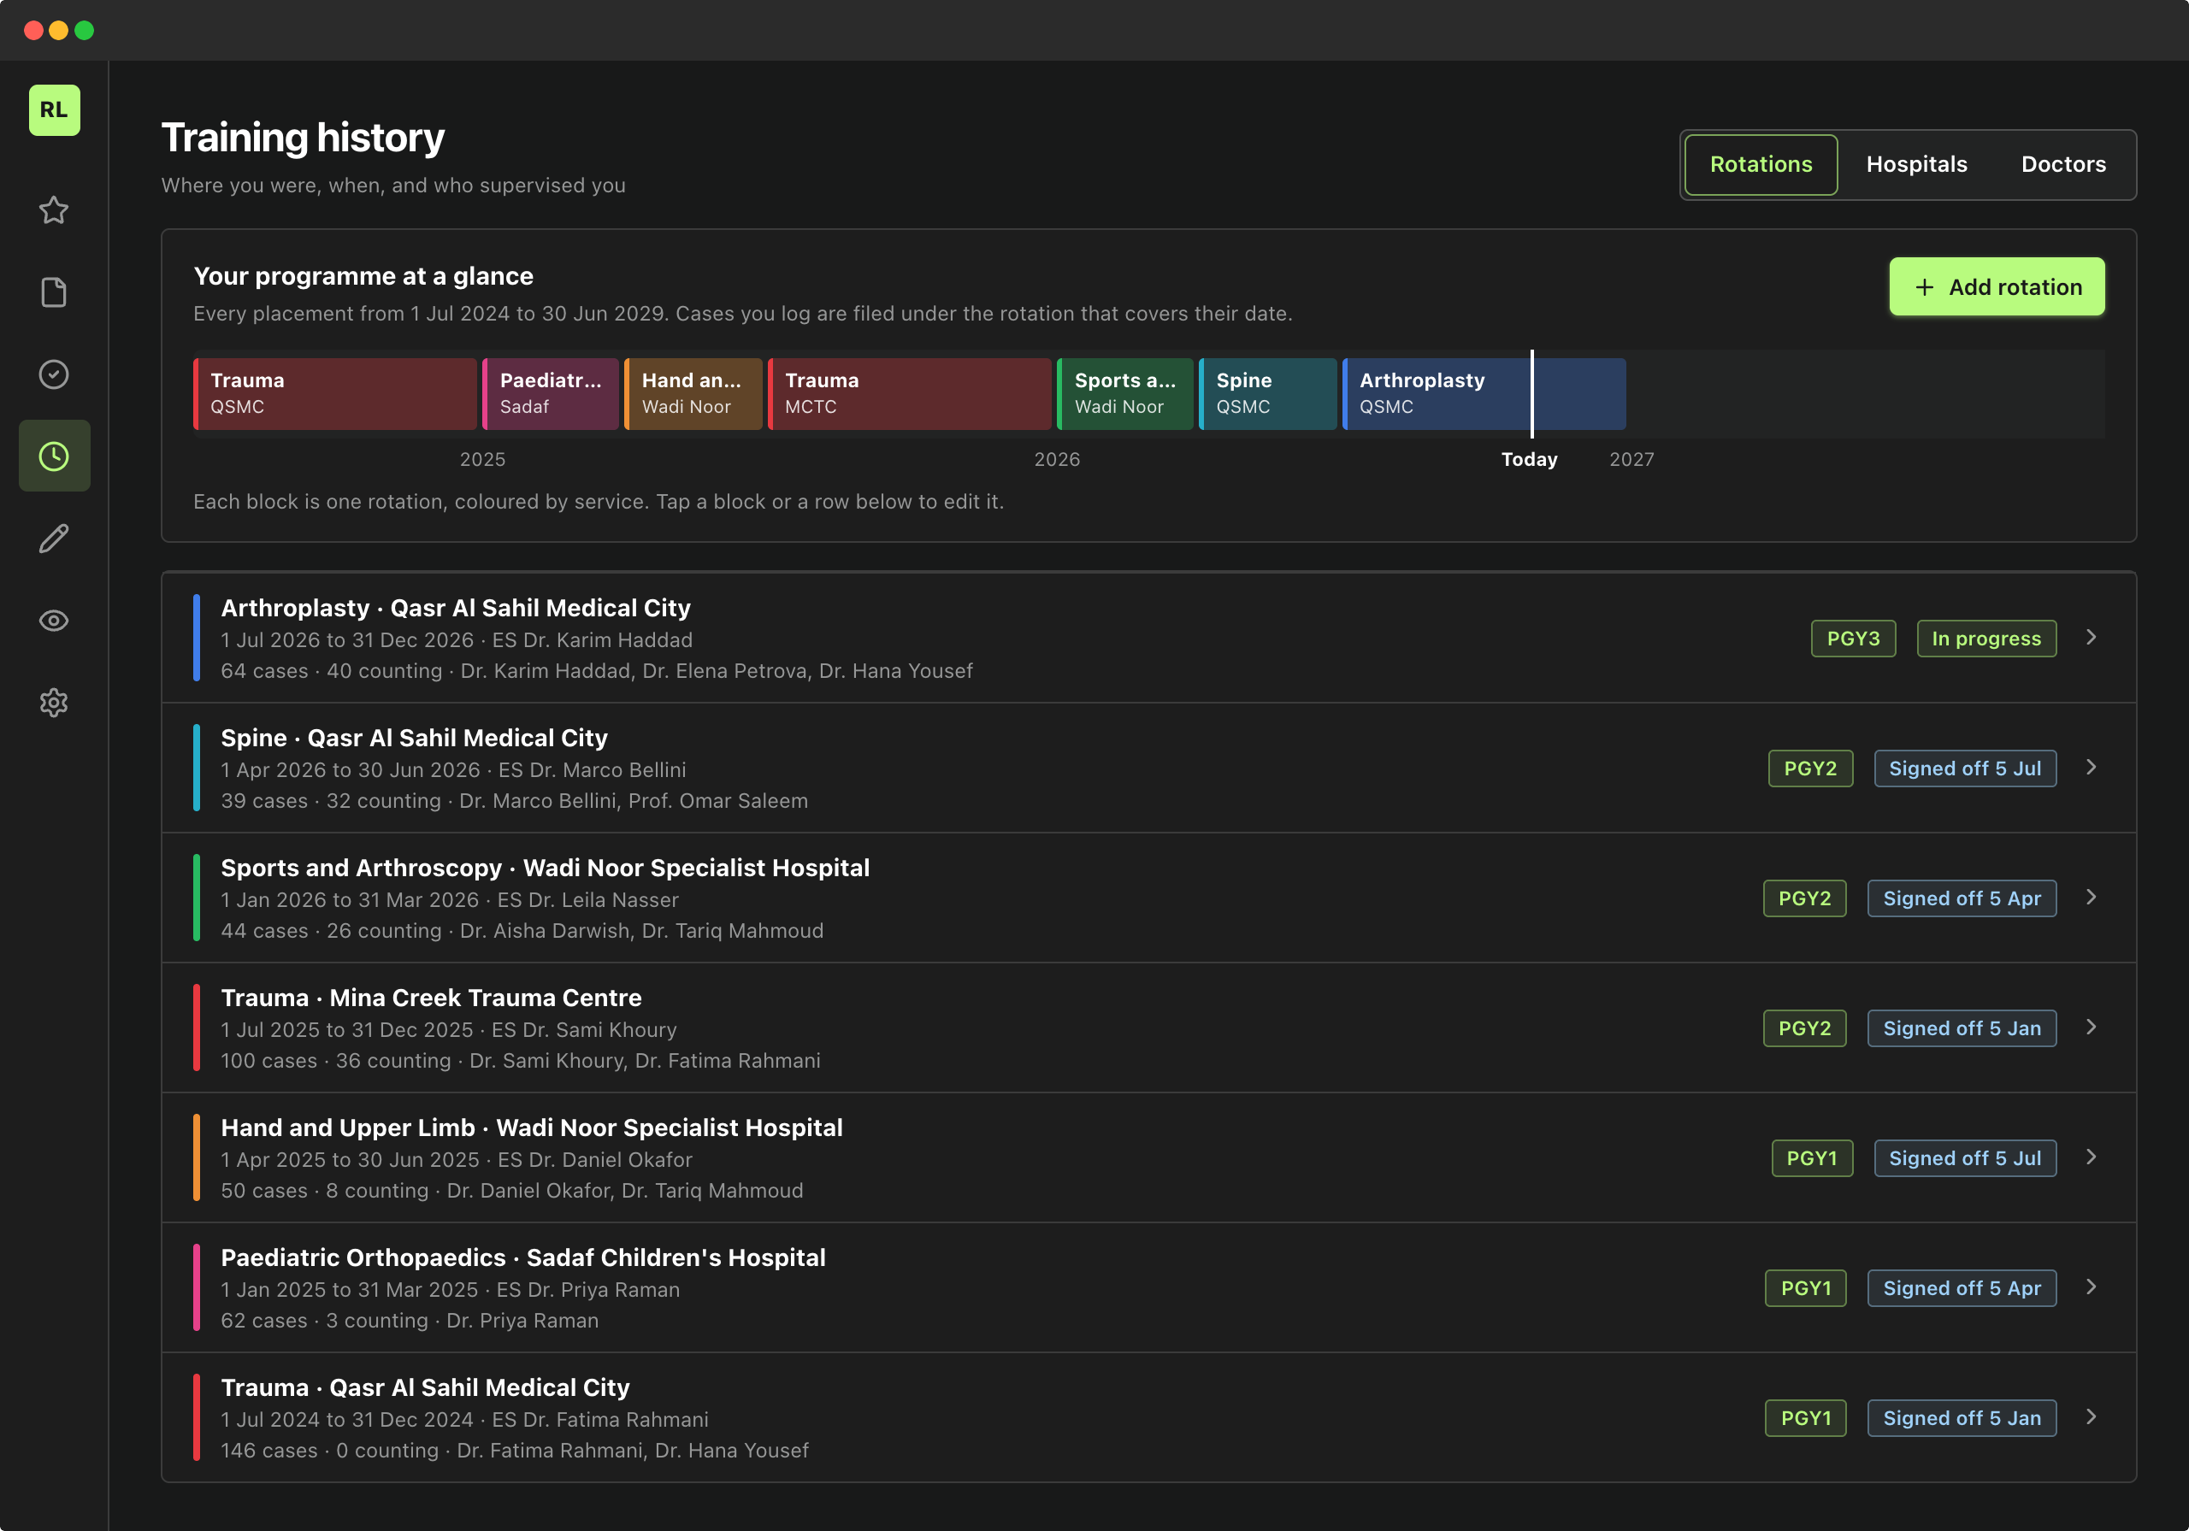Click PGY1 badge on Paediatric Orthopaedics row
This screenshot has height=1531, width=2189.
[x=1805, y=1288]
